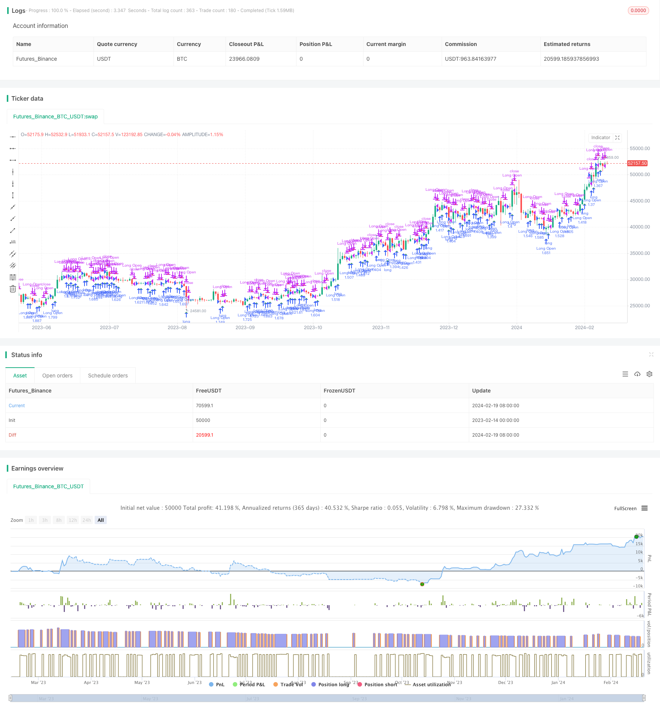Image resolution: width=660 pixels, height=713 pixels.
Task: Set earnings zoom to All
Action: [x=101, y=520]
